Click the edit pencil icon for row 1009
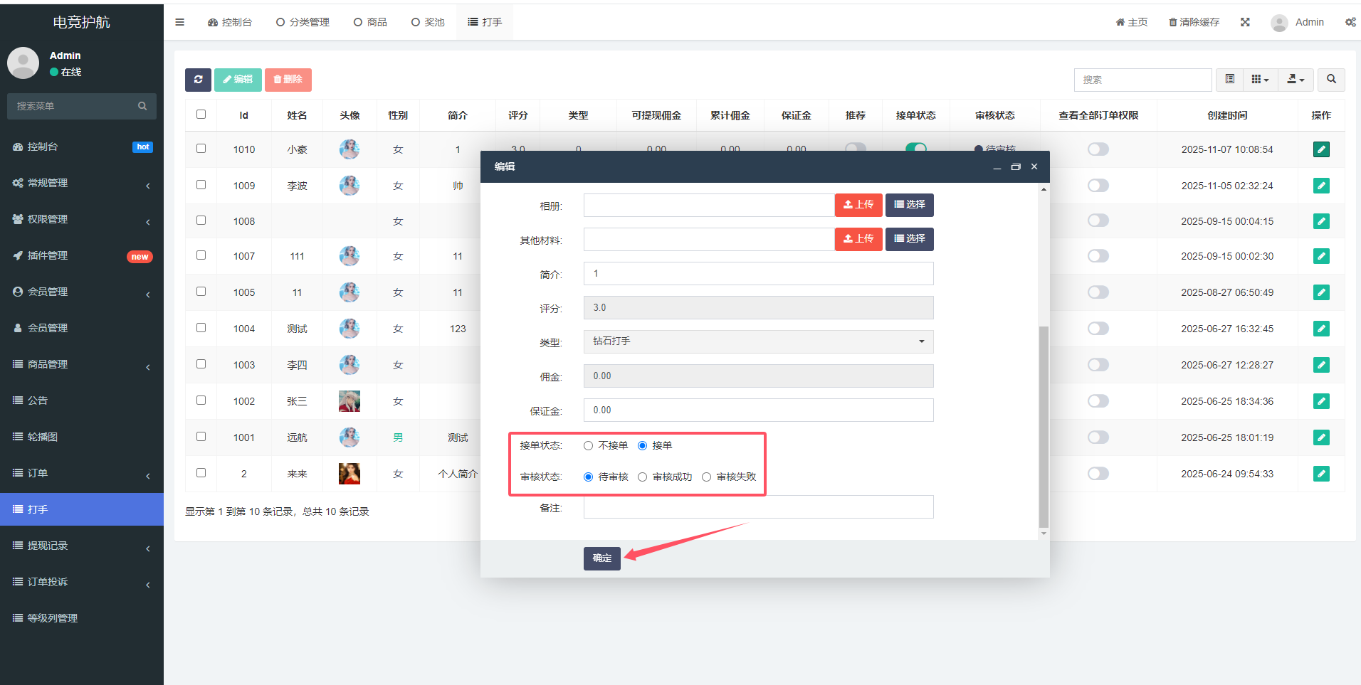1361x685 pixels. click(x=1321, y=186)
